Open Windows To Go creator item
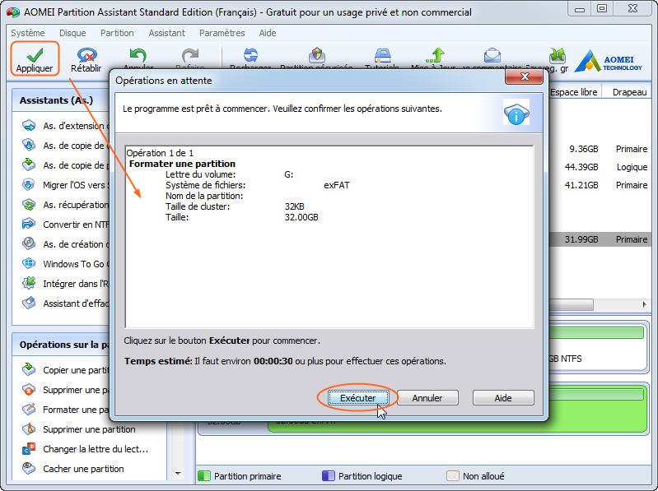This screenshot has height=491, width=658. click(x=65, y=264)
